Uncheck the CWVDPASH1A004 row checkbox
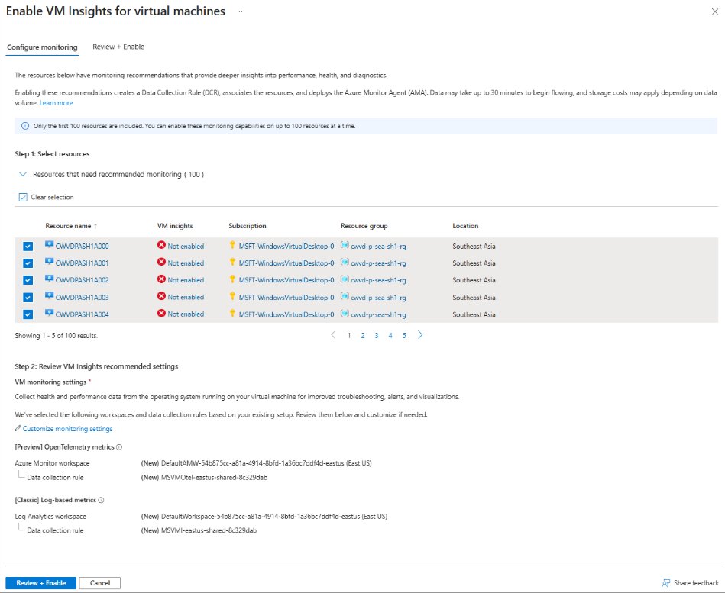This screenshot has height=593, width=725. [x=28, y=314]
